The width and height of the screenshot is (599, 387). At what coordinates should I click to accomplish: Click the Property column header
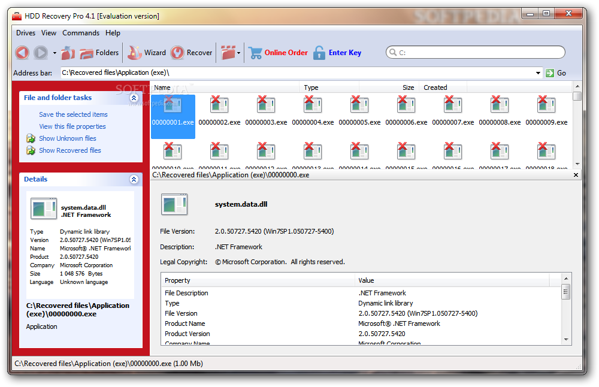258,280
